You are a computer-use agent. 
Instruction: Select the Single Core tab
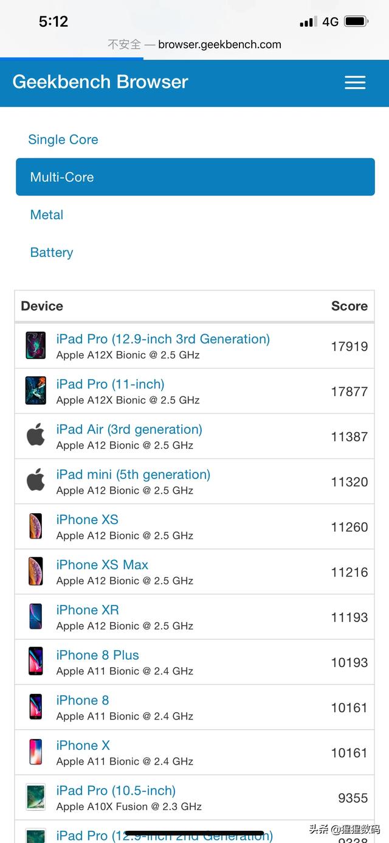point(63,139)
